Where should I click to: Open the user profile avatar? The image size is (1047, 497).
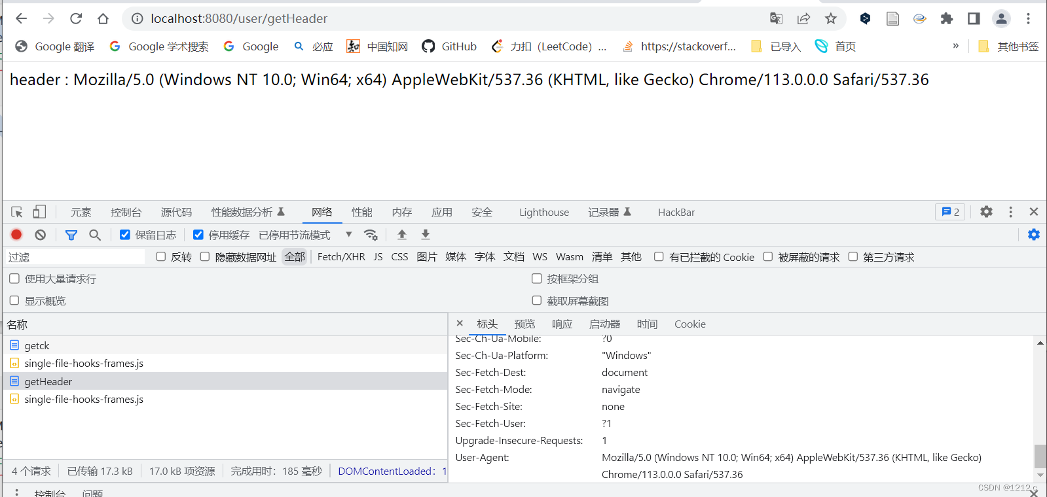(1001, 18)
